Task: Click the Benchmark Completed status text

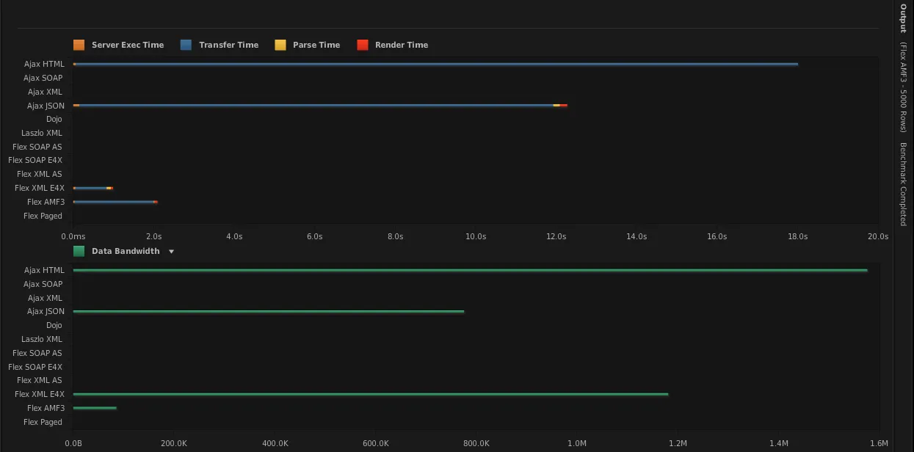Action: [x=904, y=184]
